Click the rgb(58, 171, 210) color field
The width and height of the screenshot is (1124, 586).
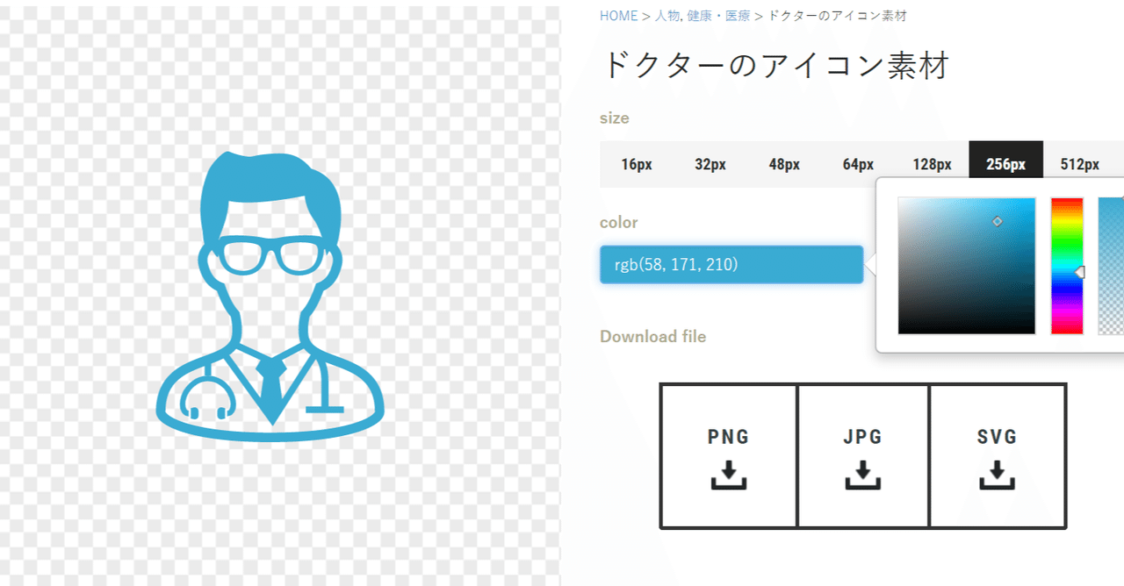(731, 264)
